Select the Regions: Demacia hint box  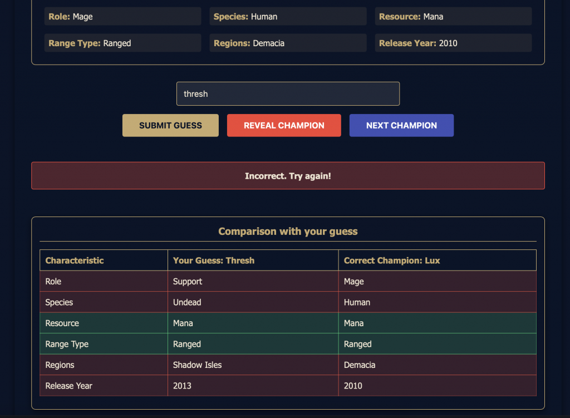(x=288, y=43)
